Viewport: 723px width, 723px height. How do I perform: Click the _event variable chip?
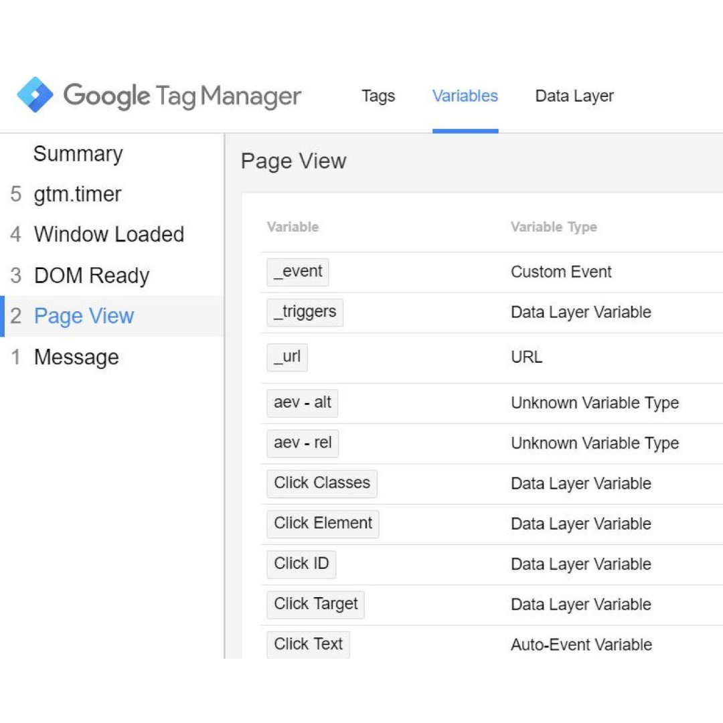coord(298,272)
